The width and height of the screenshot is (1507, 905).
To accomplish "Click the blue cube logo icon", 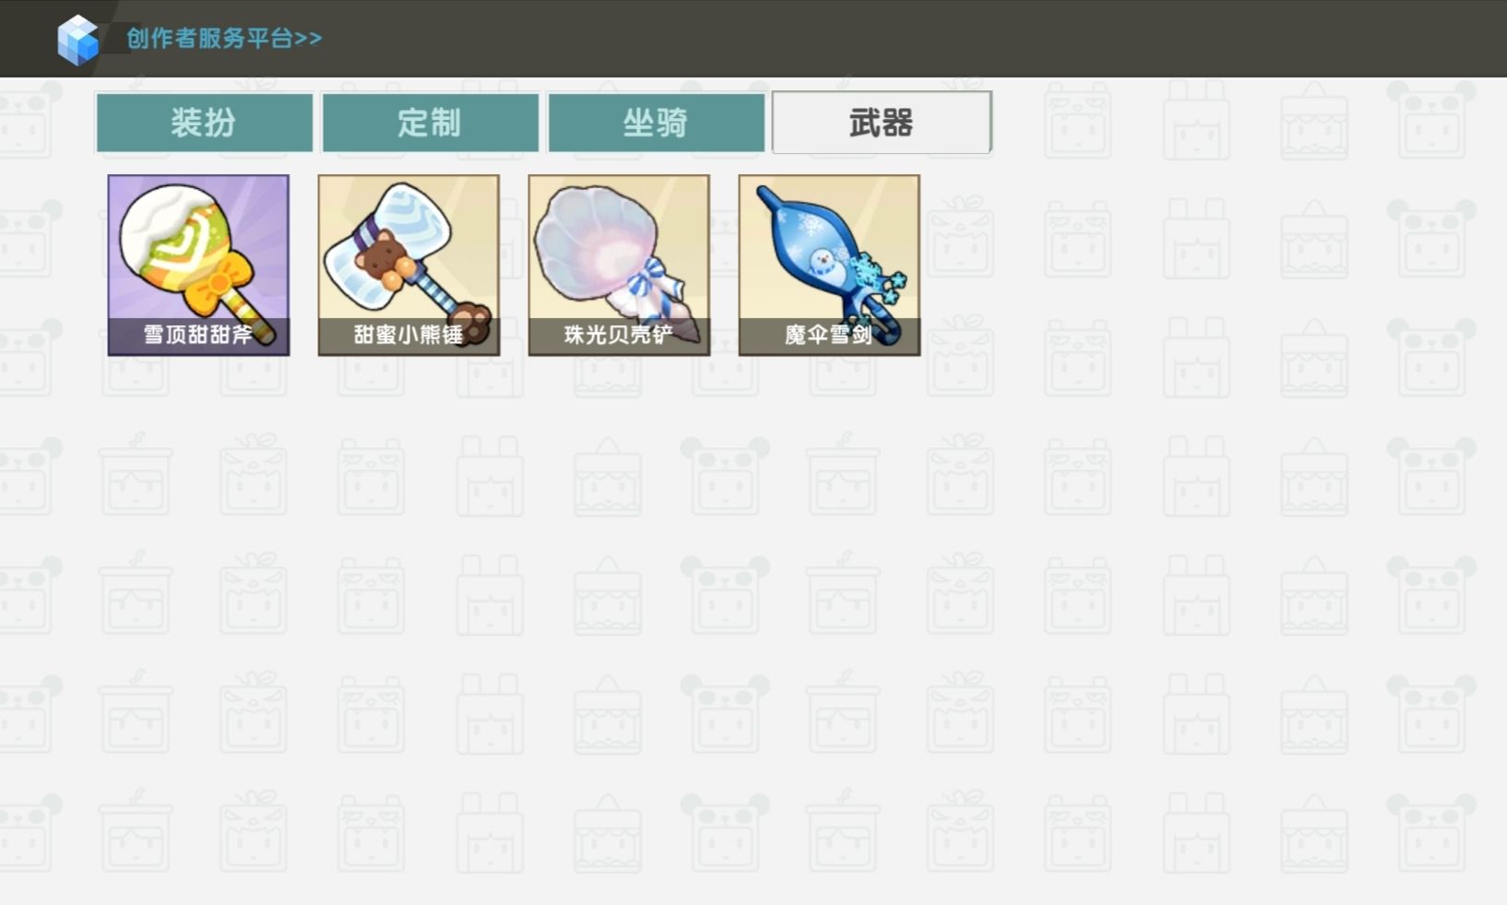I will [x=78, y=40].
